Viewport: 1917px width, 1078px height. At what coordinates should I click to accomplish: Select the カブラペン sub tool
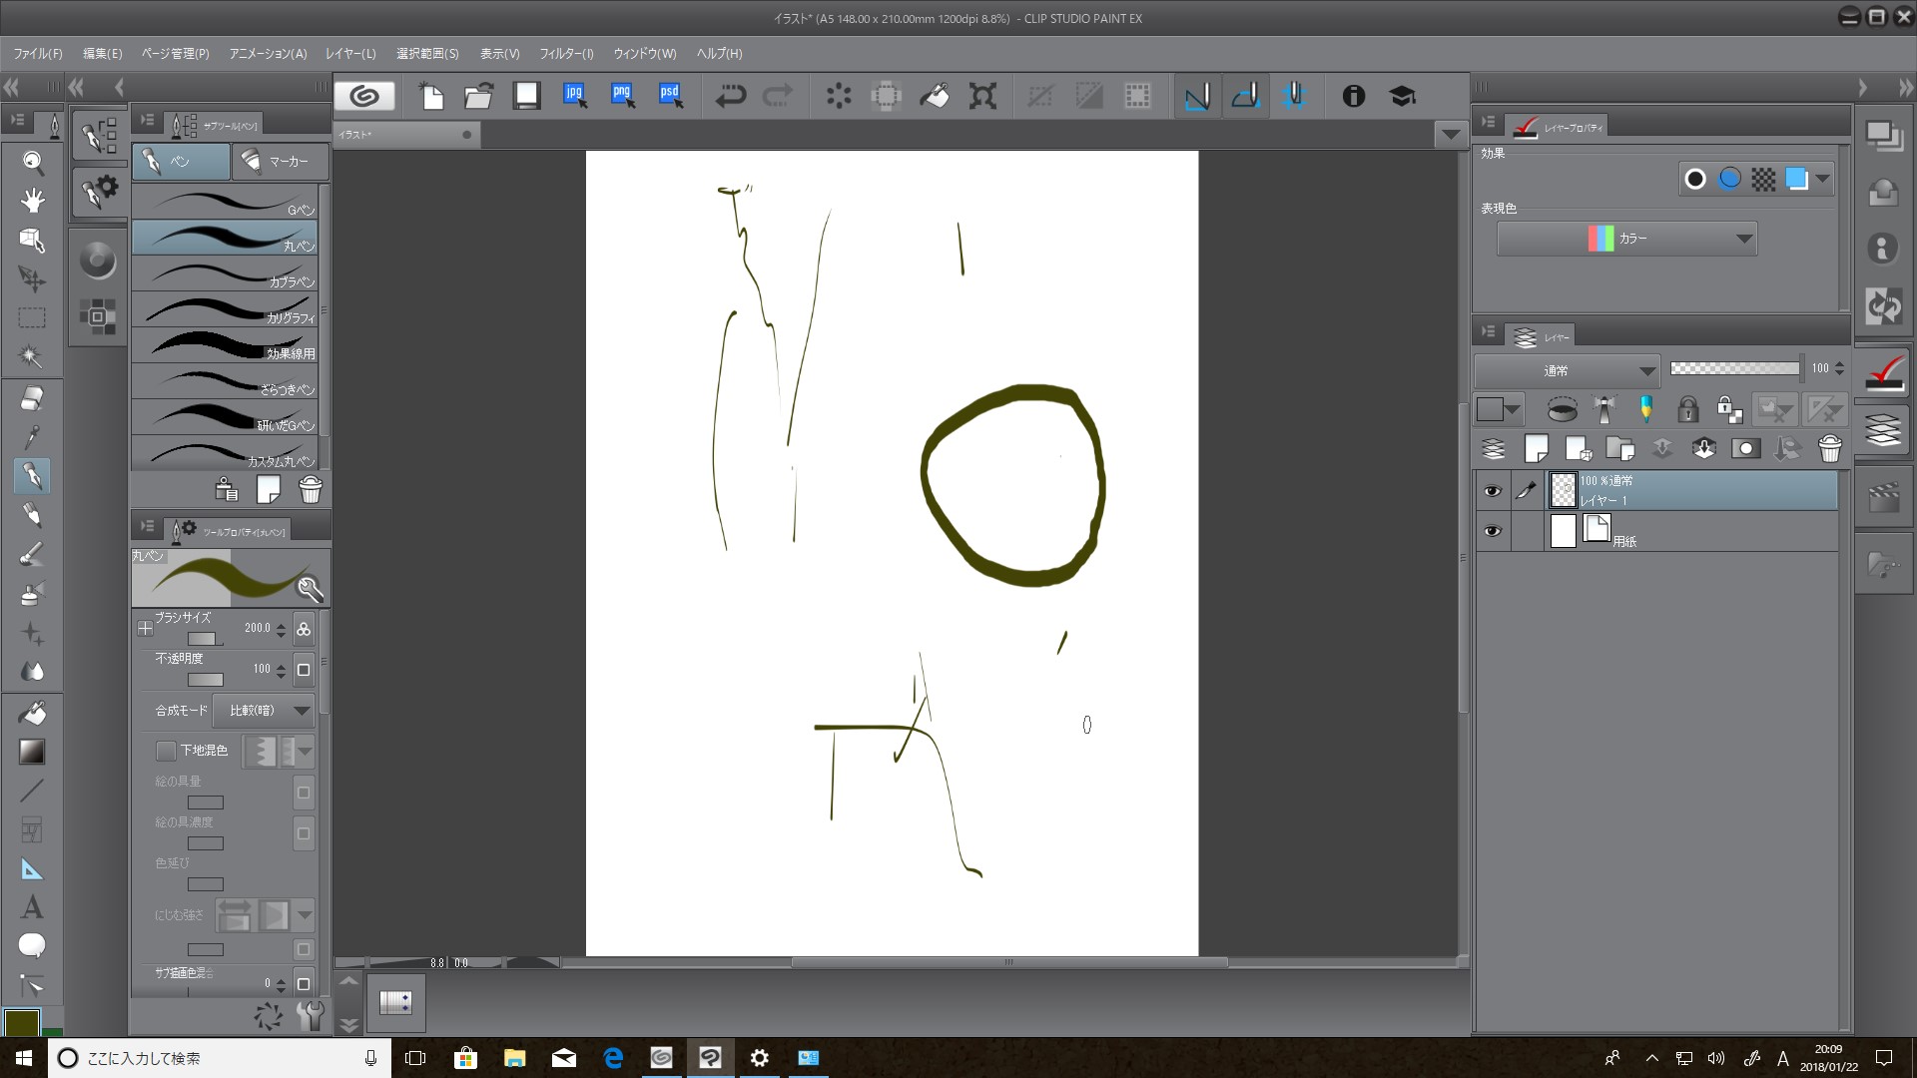click(225, 274)
